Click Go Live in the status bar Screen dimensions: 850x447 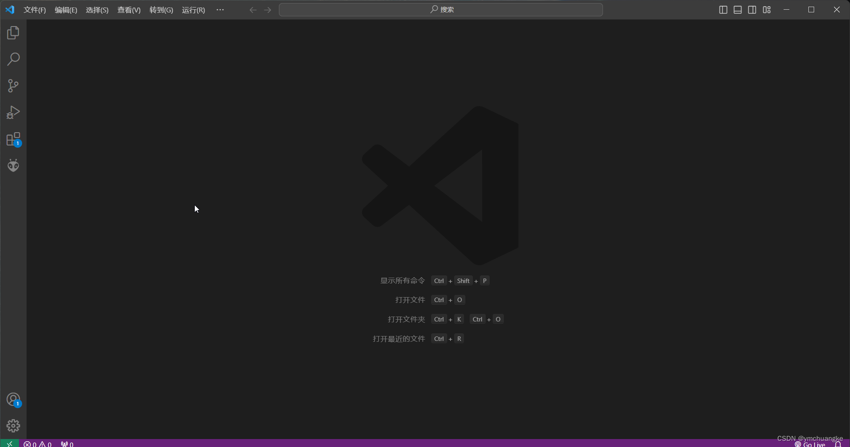[810, 444]
